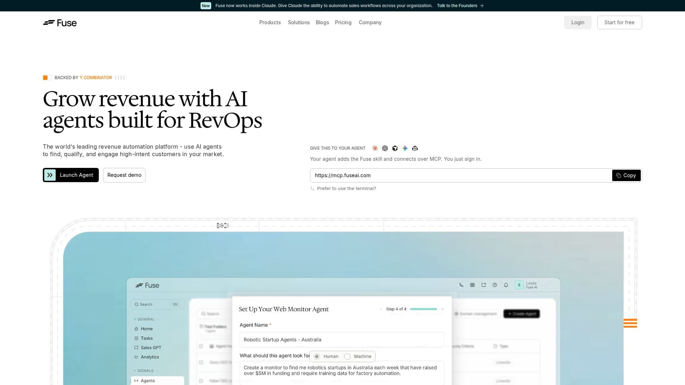Expand the Solutions navigation menu
This screenshot has width=685, height=385.
[x=299, y=22]
